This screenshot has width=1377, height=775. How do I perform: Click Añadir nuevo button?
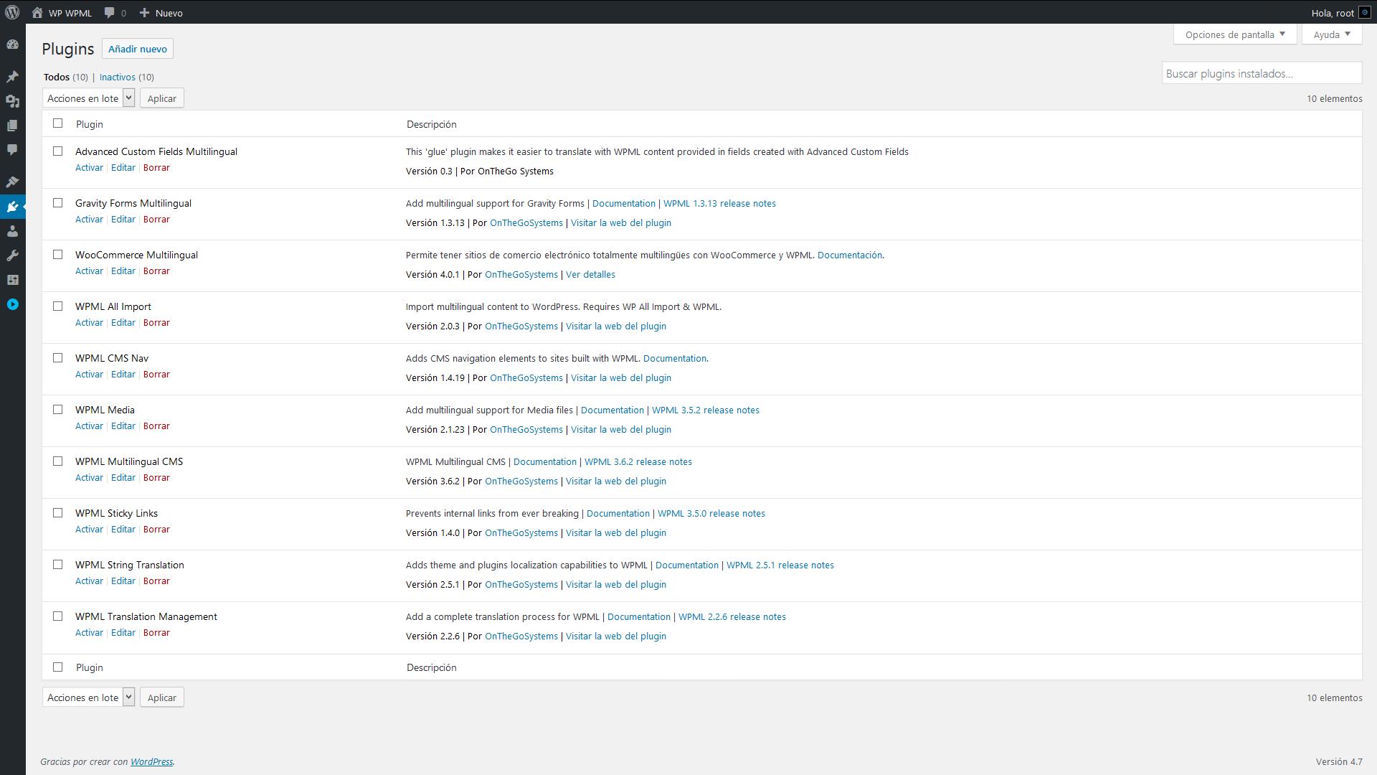[x=138, y=49]
